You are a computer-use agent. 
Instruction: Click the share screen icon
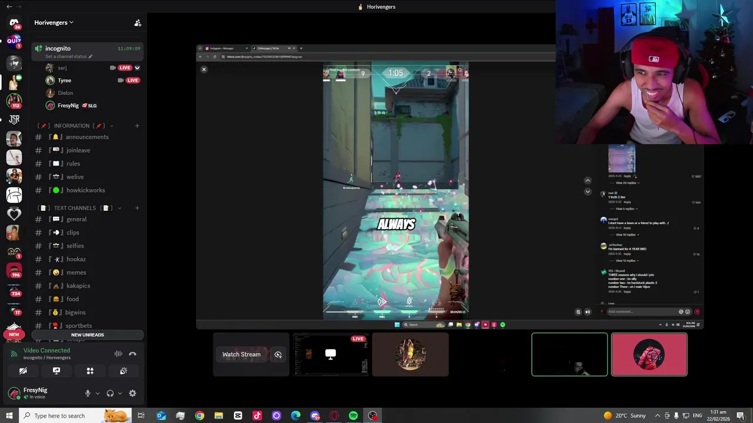point(56,371)
